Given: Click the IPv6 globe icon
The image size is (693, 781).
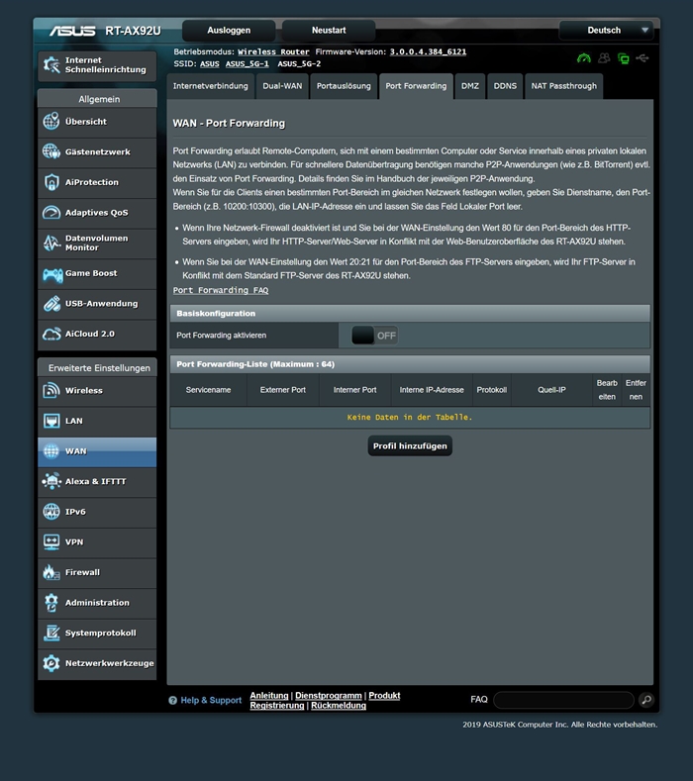Looking at the screenshot, I should 51,512.
